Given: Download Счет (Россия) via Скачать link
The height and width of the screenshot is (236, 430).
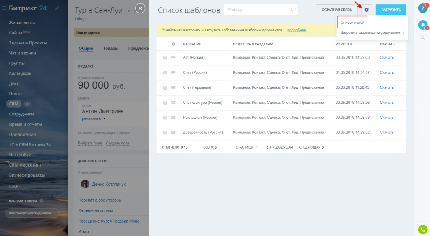Looking at the screenshot, I should 387,73.
